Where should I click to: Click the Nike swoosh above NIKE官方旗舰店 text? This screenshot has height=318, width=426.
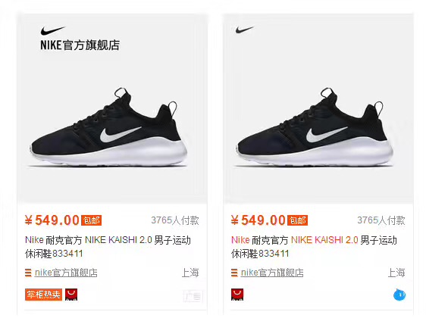click(53, 30)
